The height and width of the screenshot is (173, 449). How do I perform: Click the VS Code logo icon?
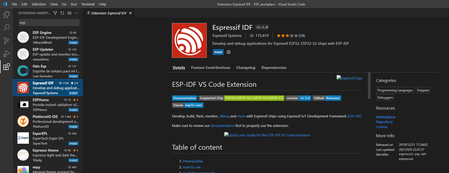click(x=5, y=4)
